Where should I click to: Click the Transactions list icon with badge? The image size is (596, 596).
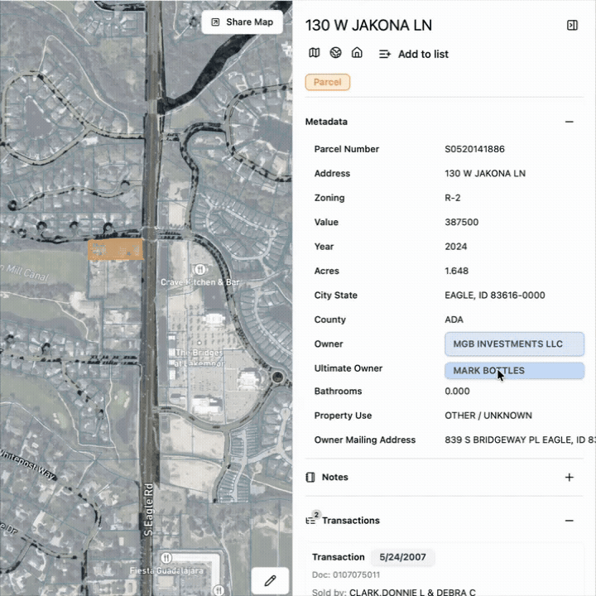311,521
